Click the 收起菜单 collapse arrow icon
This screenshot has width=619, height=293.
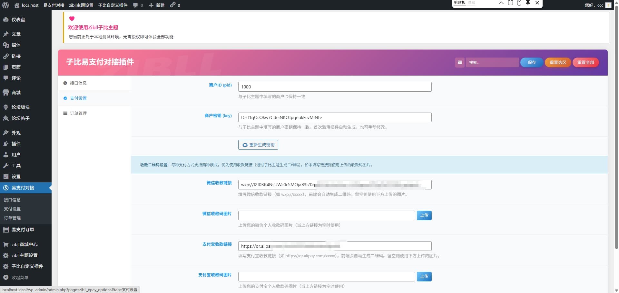pos(6,277)
